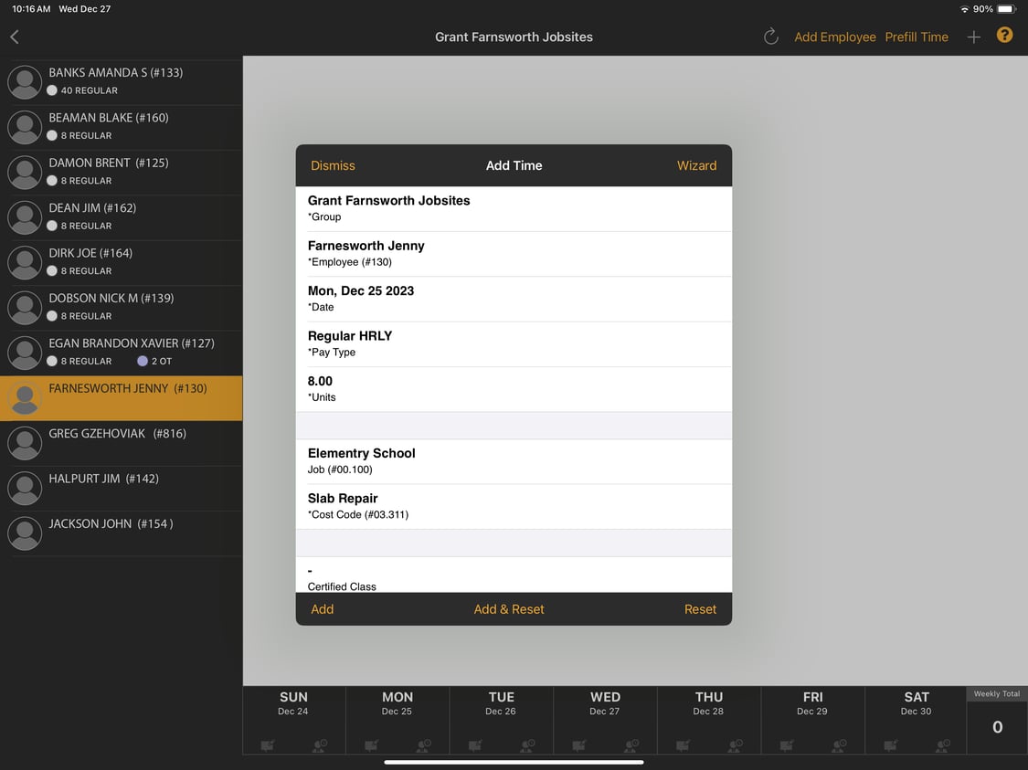The height and width of the screenshot is (770, 1028).
Task: Tap the 8.00 Units field to edit
Action: pyautogui.click(x=514, y=387)
